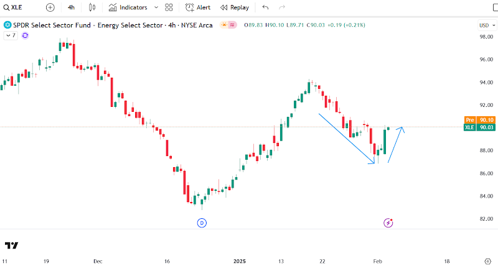
Task: Click the purple refresh icon in legend
Action: 25,35
